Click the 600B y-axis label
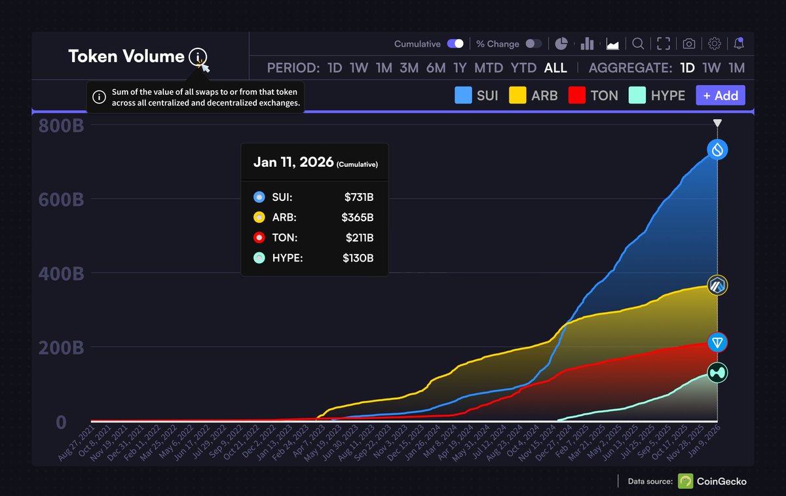This screenshot has width=786, height=496. click(61, 200)
